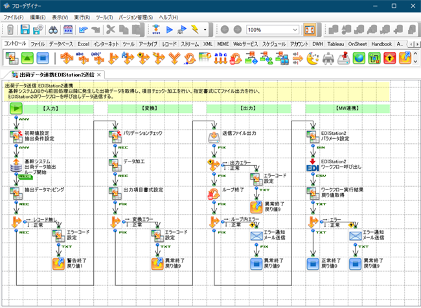Click the yellow flow description note
Viewport: 421px width, 308px height.
(196, 91)
